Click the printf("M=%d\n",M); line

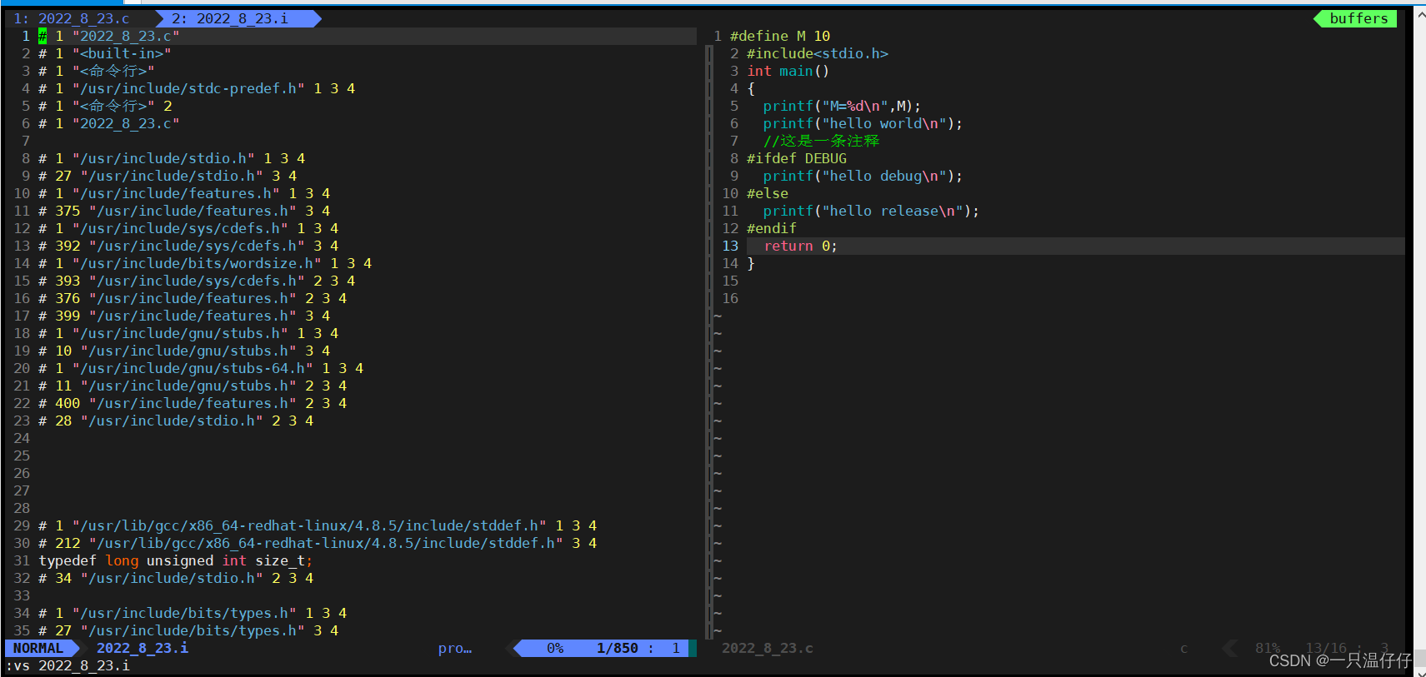tap(843, 106)
